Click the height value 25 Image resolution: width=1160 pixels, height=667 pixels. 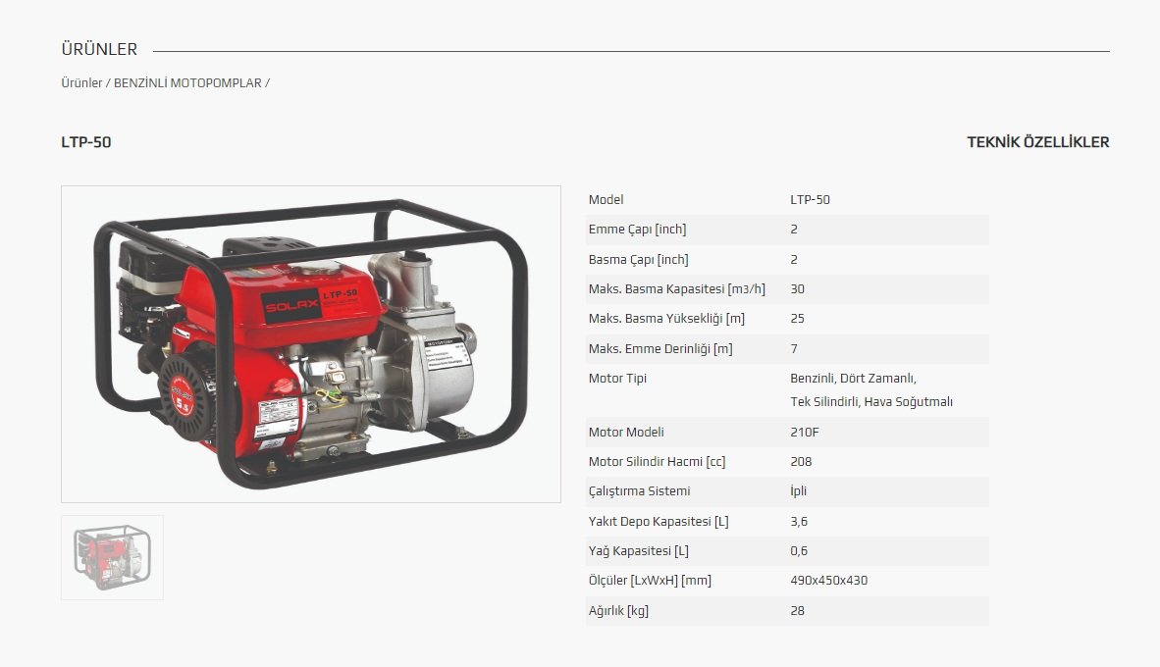(798, 319)
